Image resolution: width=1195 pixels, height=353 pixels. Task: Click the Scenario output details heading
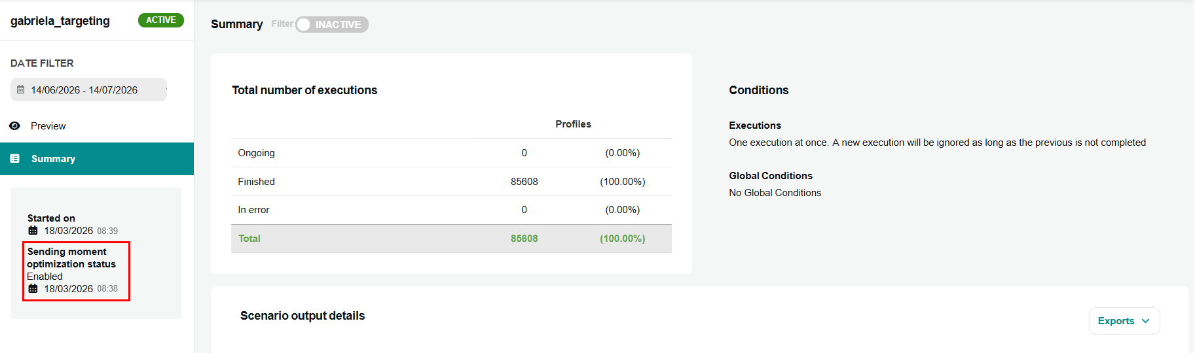tap(303, 316)
